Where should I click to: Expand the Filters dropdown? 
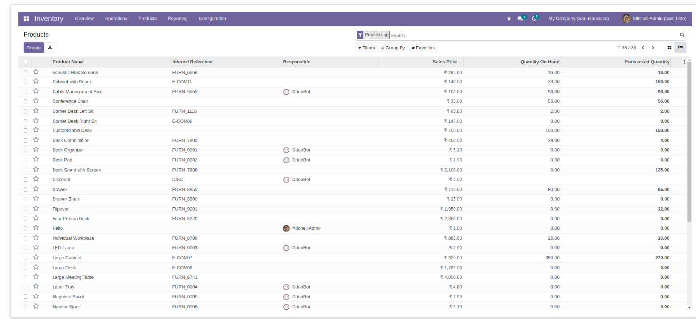[366, 48]
